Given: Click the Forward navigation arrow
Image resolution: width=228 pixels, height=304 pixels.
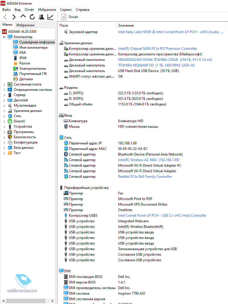Looking at the screenshot, I should (14, 17).
